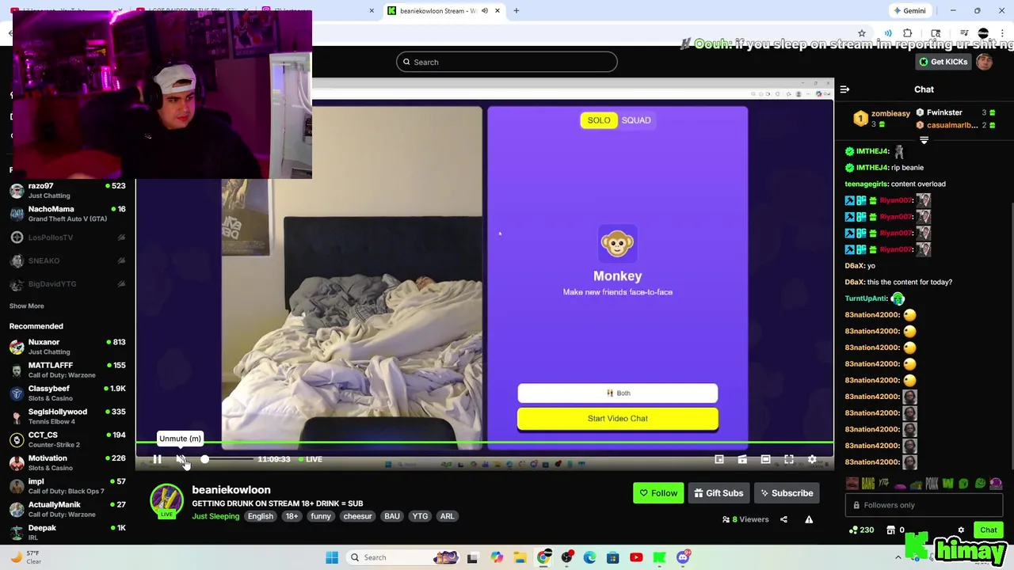
Task: Open YouTube from the taskbar
Action: 636,557
